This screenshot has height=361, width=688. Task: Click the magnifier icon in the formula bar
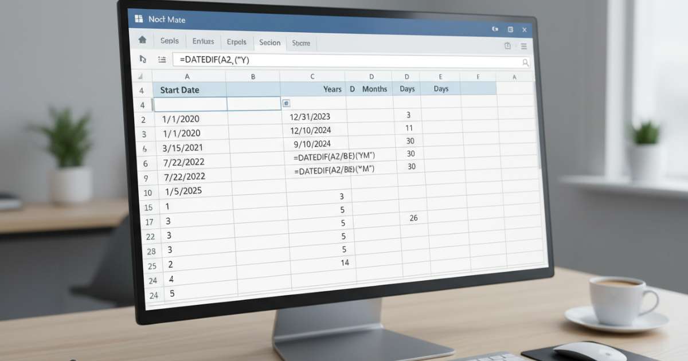click(x=525, y=62)
